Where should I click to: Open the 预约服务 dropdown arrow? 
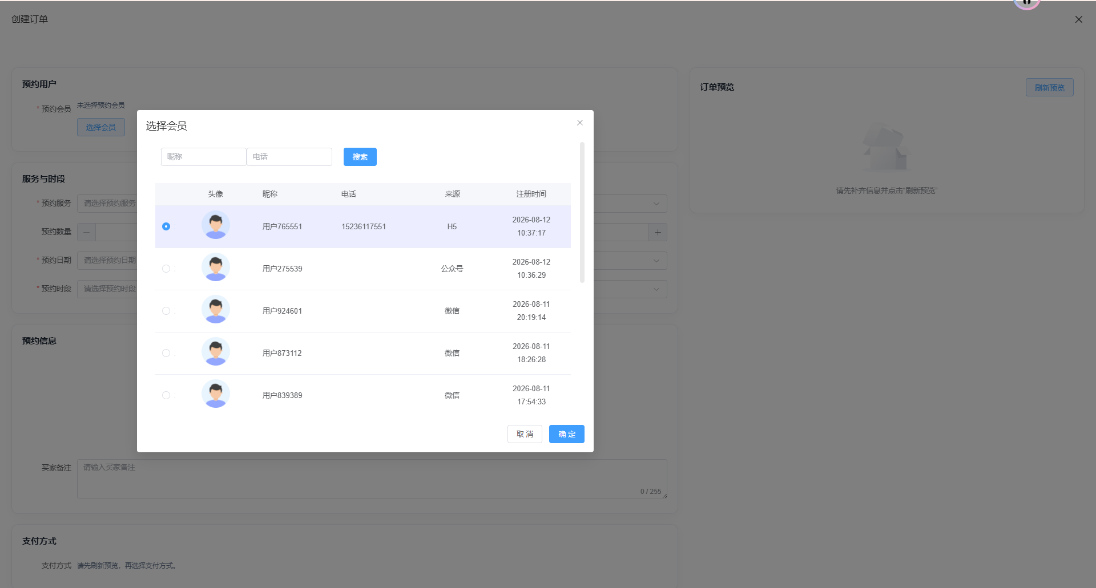point(656,204)
